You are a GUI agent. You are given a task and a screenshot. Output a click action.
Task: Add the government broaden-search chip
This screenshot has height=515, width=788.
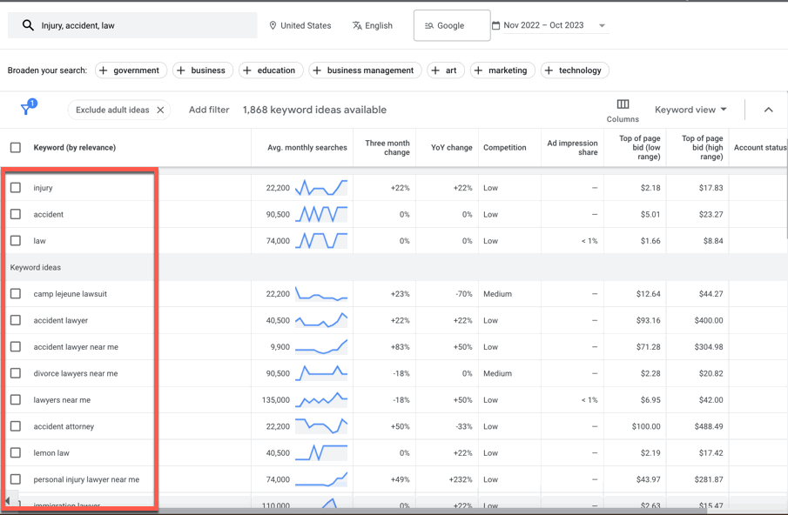(x=130, y=70)
